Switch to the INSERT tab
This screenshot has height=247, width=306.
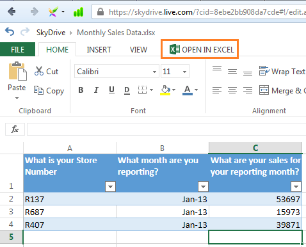click(99, 49)
